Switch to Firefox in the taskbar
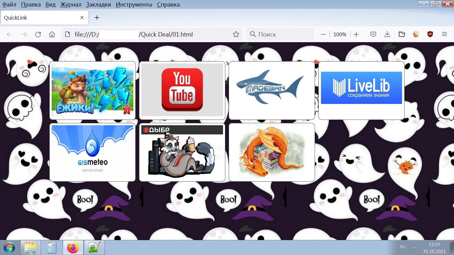This screenshot has width=454, height=255. (73, 248)
